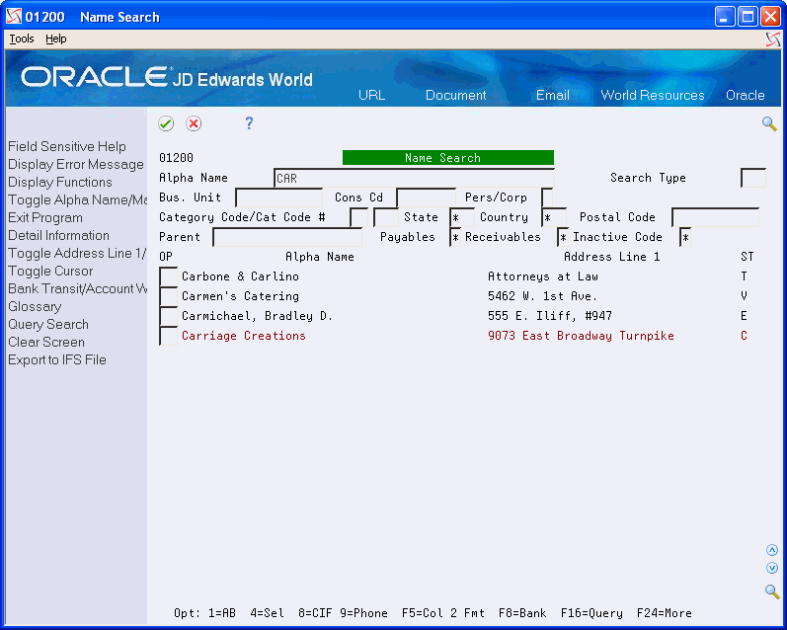787x630 pixels.
Task: Click F5=Col 2 Fmt function text
Action: coord(442,613)
